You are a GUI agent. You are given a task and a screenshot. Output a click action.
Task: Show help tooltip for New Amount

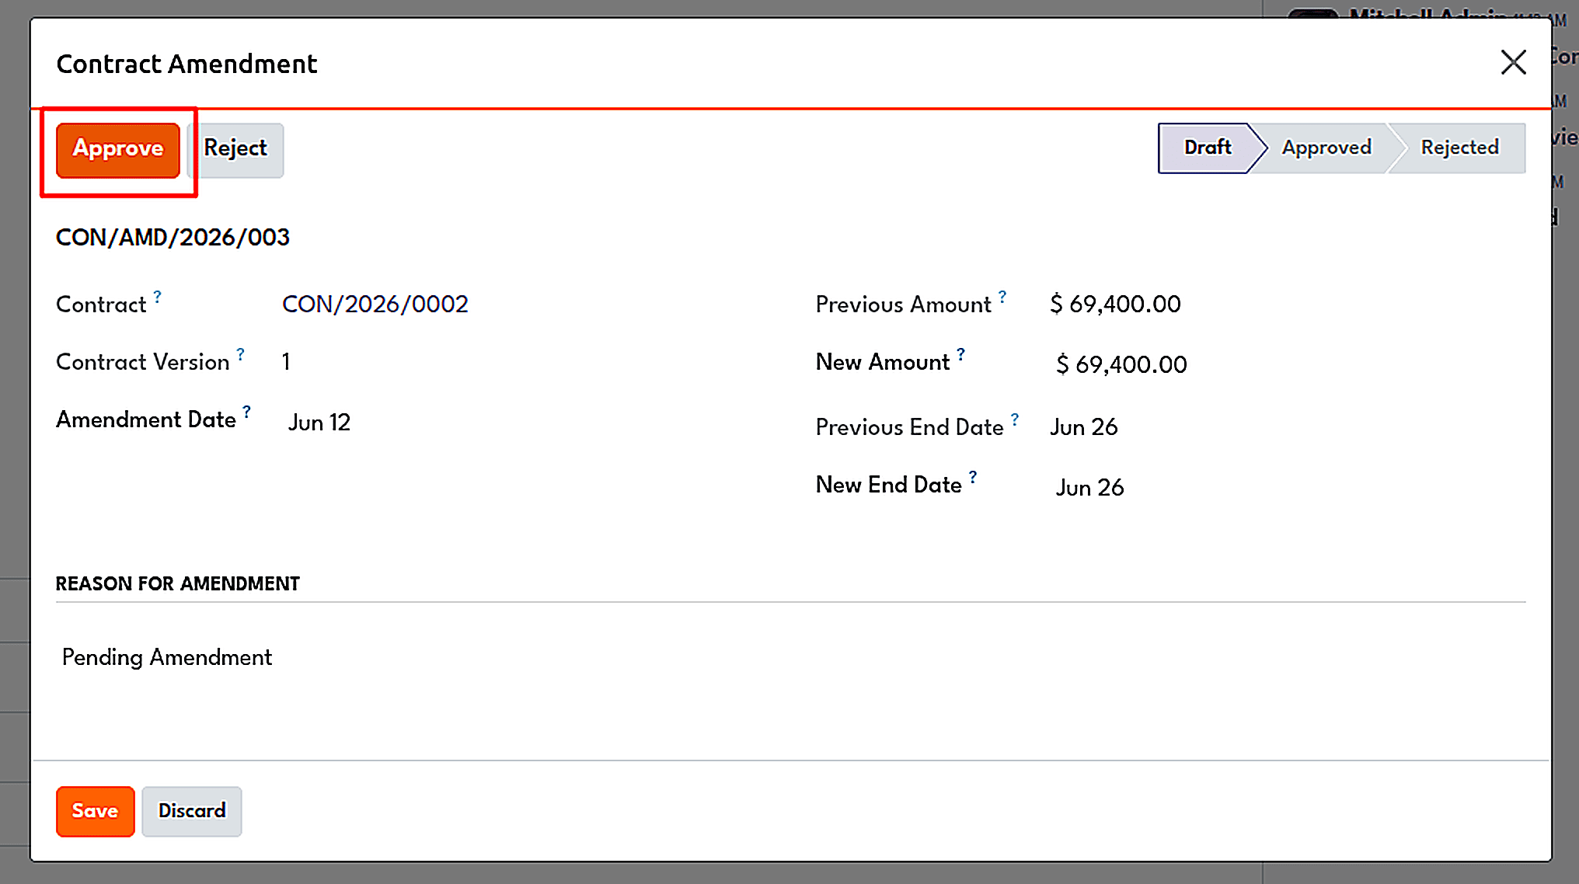click(961, 354)
